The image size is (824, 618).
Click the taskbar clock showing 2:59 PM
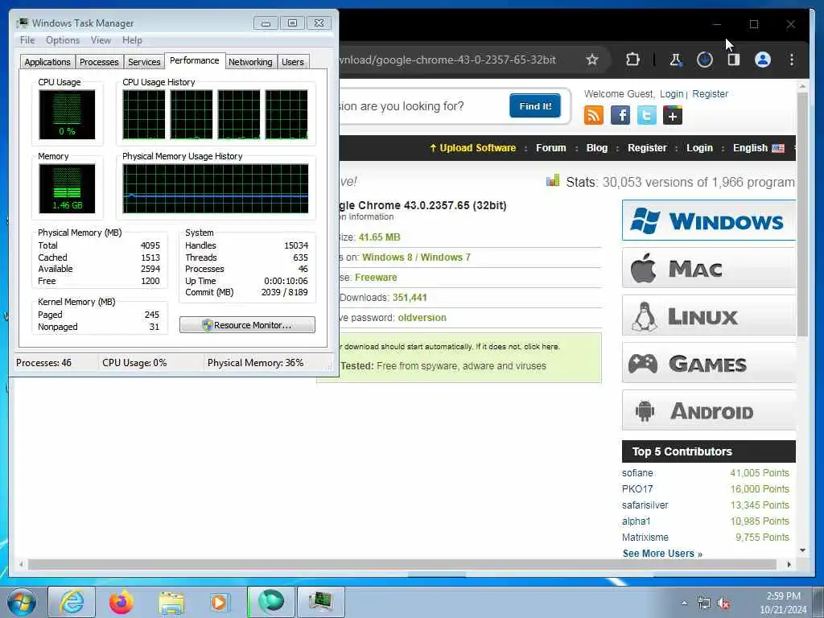coord(782,603)
